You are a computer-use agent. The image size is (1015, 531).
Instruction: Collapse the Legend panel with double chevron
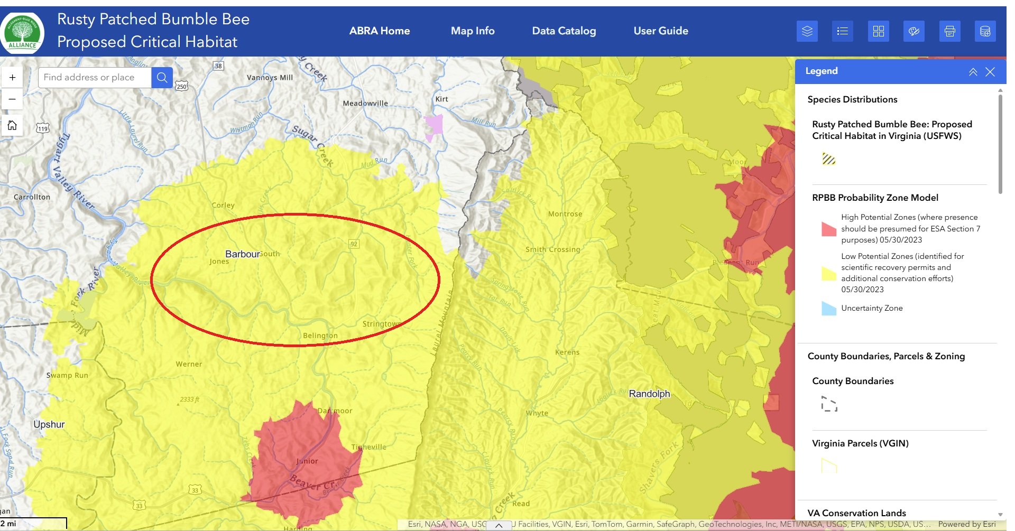(973, 72)
